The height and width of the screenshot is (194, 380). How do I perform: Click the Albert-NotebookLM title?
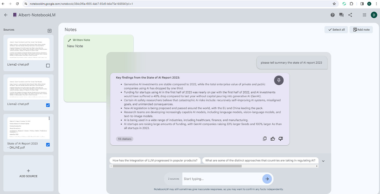click(37, 15)
